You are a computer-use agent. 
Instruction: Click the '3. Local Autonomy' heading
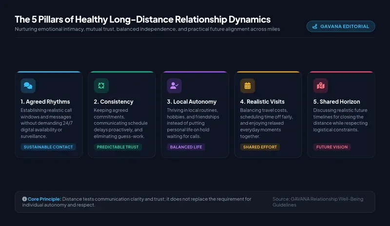click(192, 102)
